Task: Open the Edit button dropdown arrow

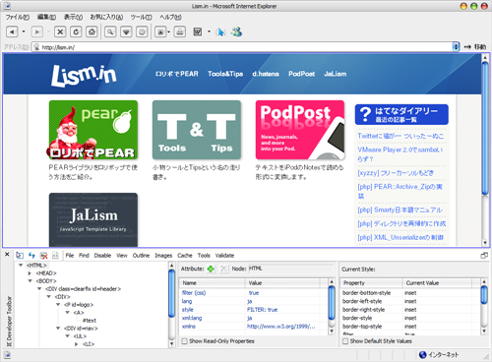Action: point(209,31)
